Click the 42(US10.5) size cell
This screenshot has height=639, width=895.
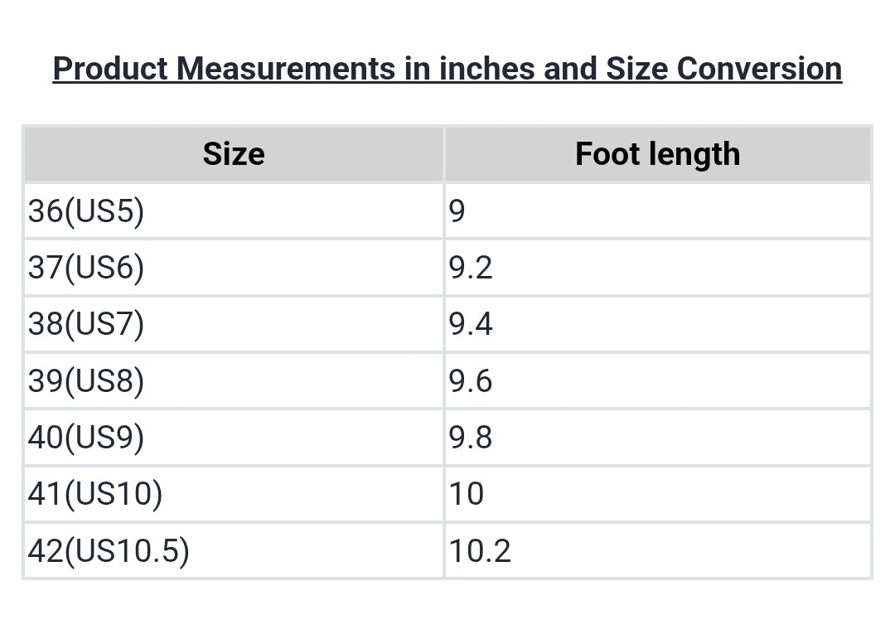pyautogui.click(x=109, y=550)
